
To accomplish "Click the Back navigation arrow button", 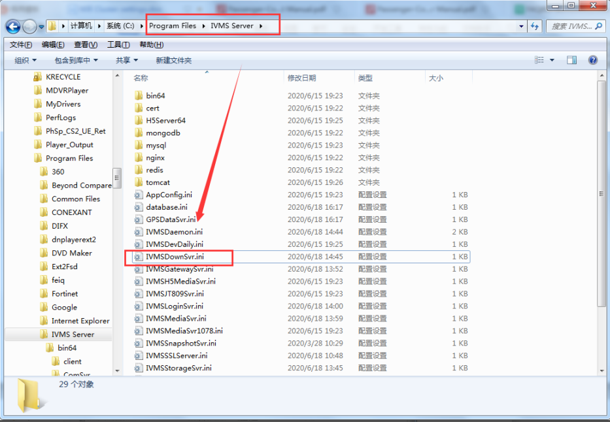I will click(13, 26).
